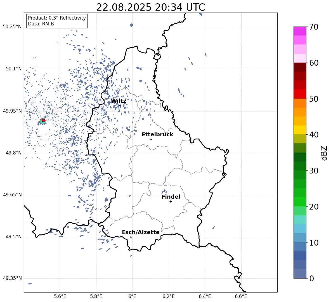Click the Findel city label
The image size is (331, 302).
tap(171, 197)
